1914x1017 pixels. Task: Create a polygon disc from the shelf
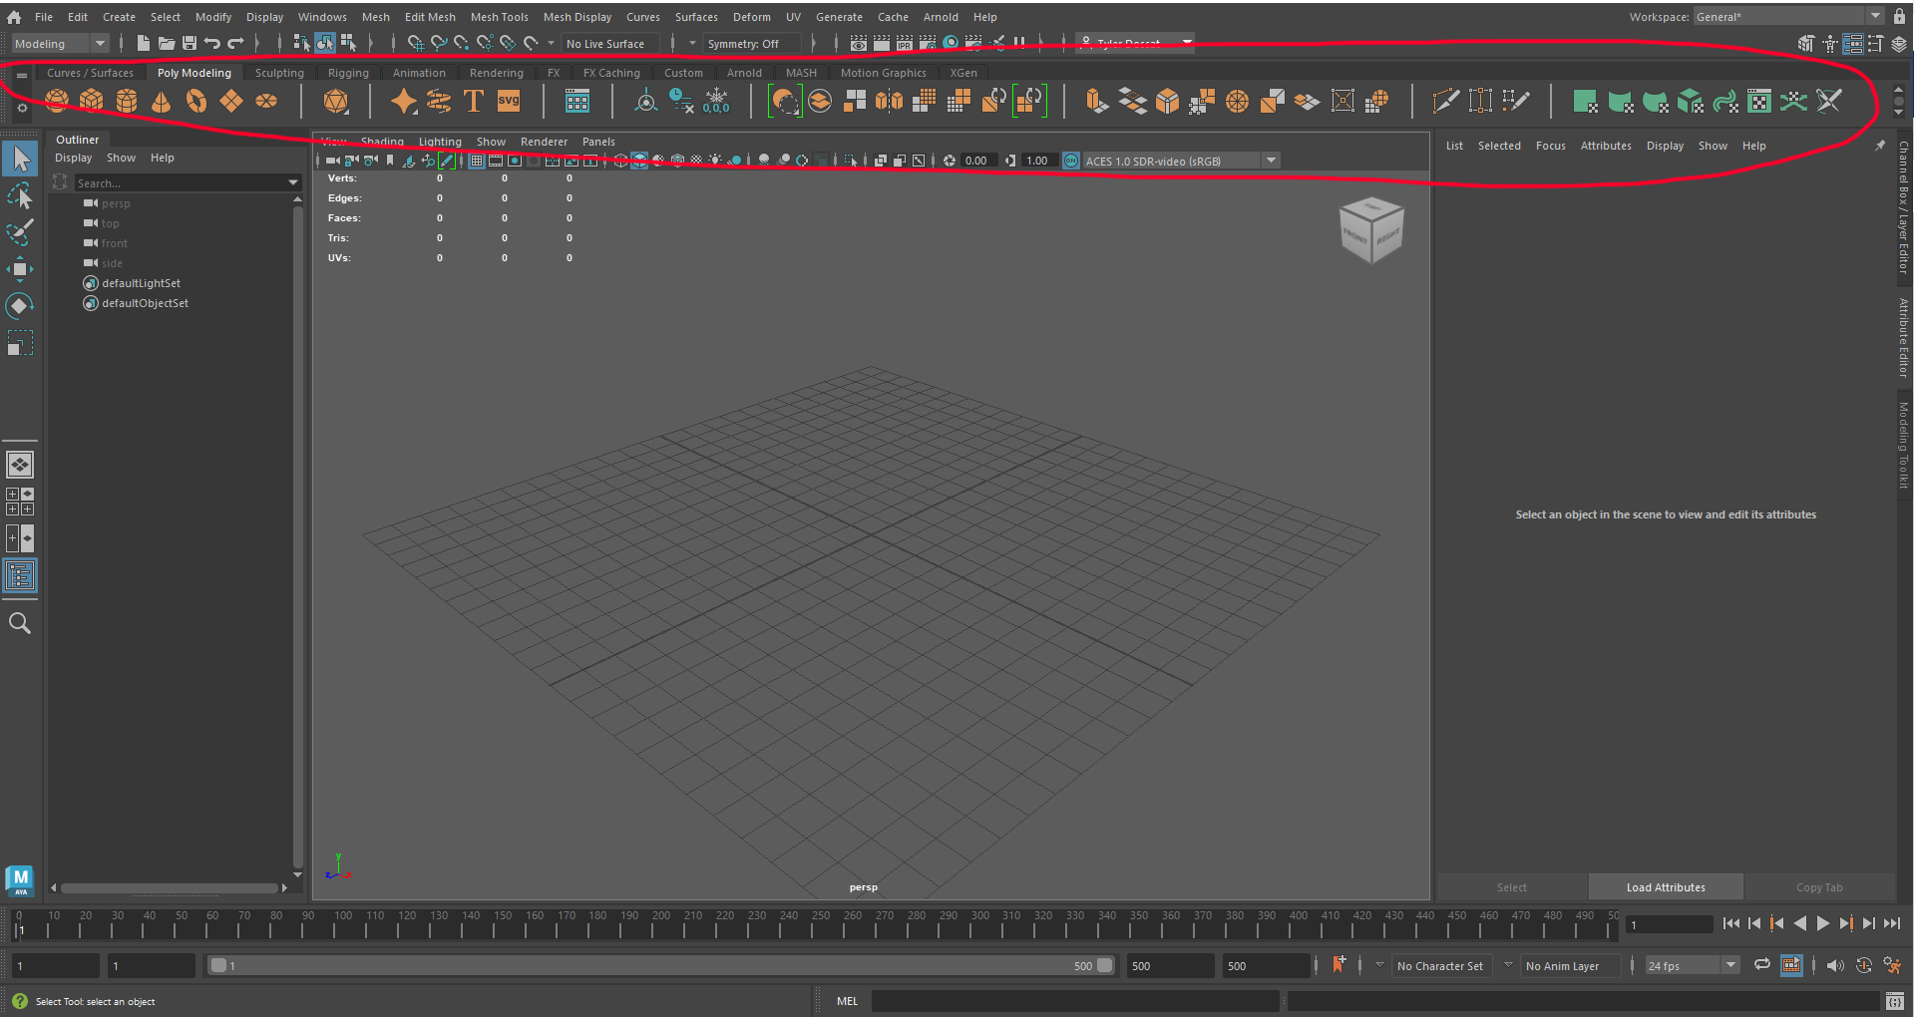[266, 101]
